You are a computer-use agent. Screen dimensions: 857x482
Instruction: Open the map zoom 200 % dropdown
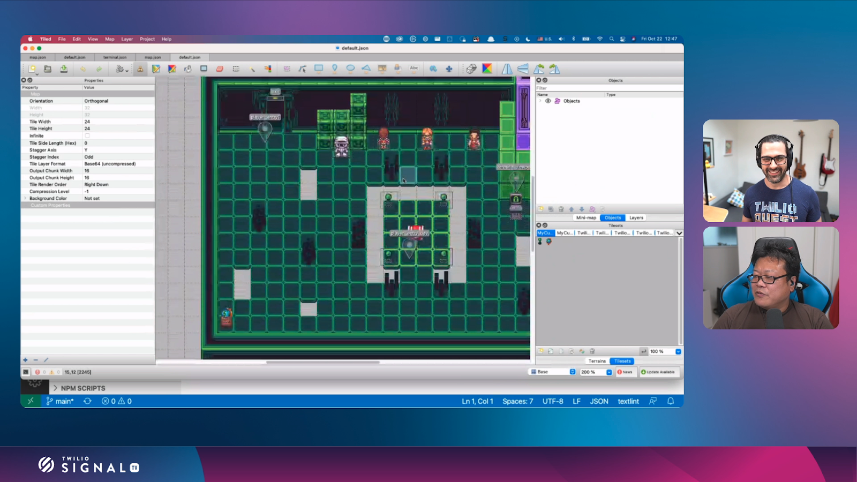coord(609,372)
